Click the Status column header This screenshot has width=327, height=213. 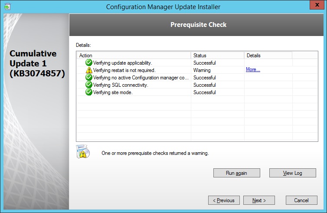click(217, 56)
